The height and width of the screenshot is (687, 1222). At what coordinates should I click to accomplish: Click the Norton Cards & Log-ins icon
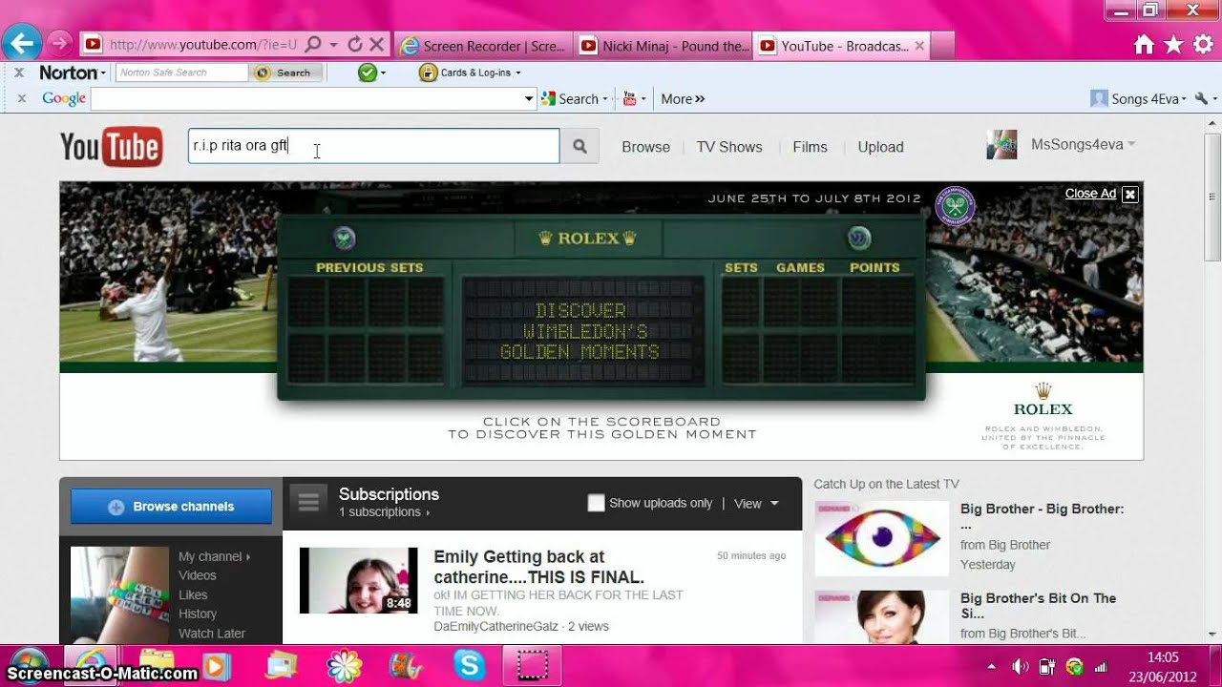pos(428,73)
